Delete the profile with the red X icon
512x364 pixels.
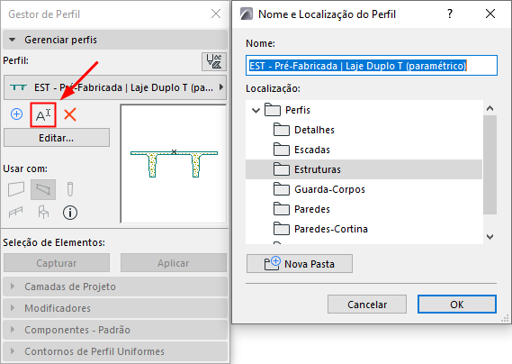(70, 114)
